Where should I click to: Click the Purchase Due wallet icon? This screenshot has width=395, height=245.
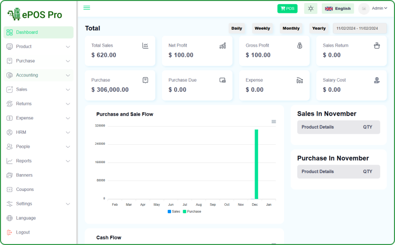pyautogui.click(x=222, y=80)
